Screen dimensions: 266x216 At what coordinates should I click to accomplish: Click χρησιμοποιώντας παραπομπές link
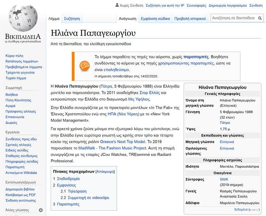[186, 63]
